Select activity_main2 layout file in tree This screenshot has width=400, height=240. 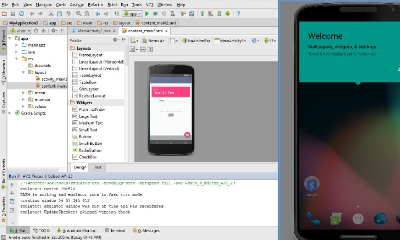coord(51,79)
